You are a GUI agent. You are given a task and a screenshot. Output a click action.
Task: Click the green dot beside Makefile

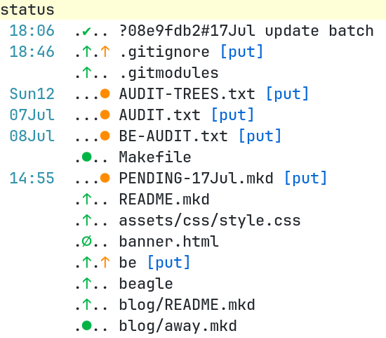point(86,157)
